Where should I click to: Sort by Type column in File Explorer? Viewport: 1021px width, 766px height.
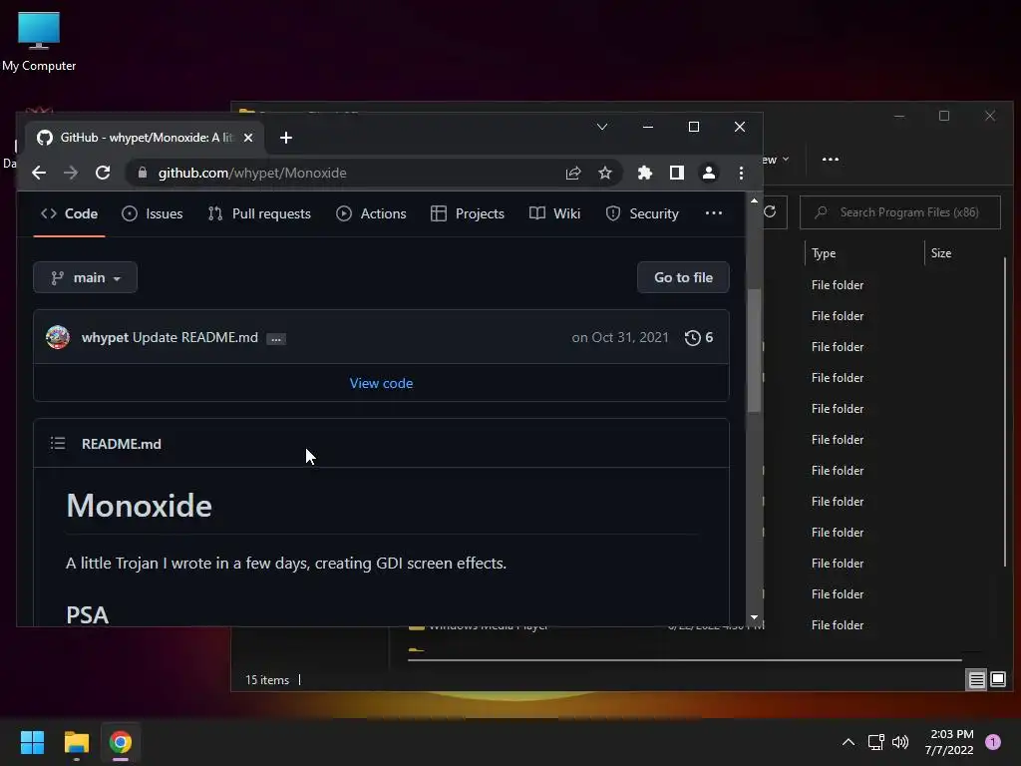point(824,253)
